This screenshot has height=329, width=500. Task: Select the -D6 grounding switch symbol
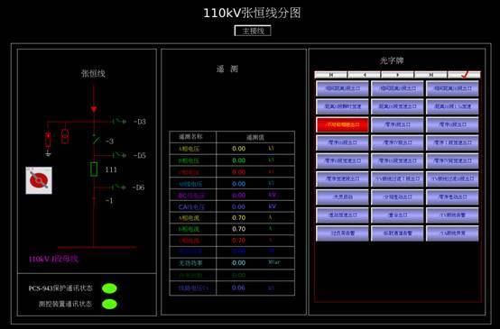click(x=118, y=187)
